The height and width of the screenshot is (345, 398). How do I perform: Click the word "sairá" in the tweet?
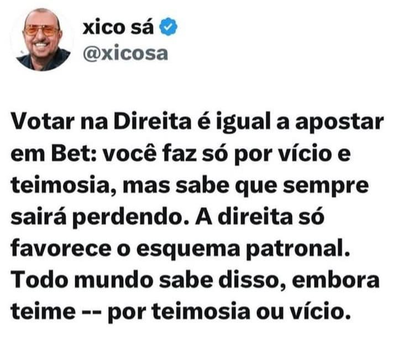39,217
